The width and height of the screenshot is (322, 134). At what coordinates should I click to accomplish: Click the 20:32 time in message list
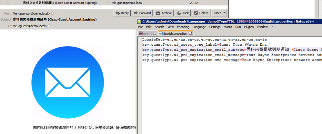click(x=194, y=3)
